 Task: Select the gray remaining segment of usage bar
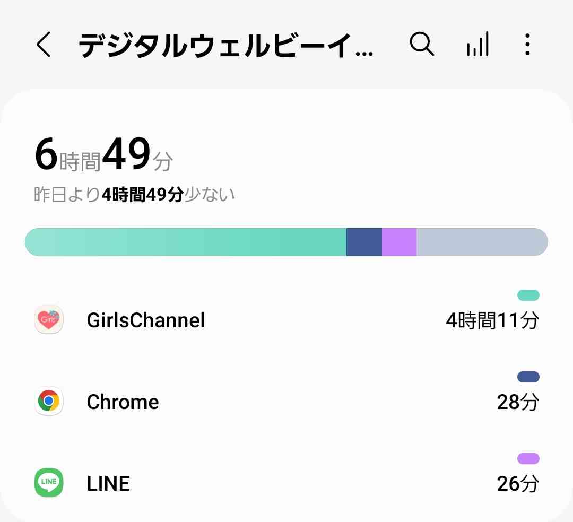pyautogui.click(x=482, y=242)
